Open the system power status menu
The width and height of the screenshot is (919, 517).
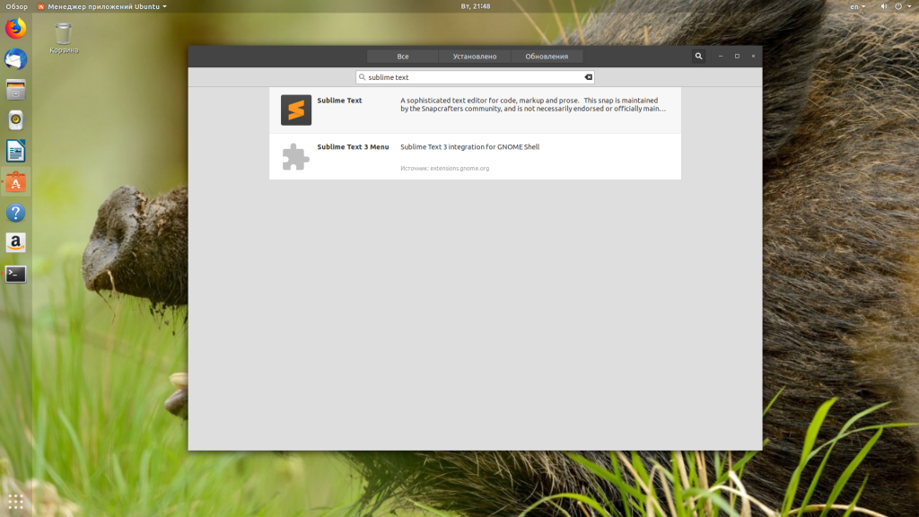click(900, 6)
